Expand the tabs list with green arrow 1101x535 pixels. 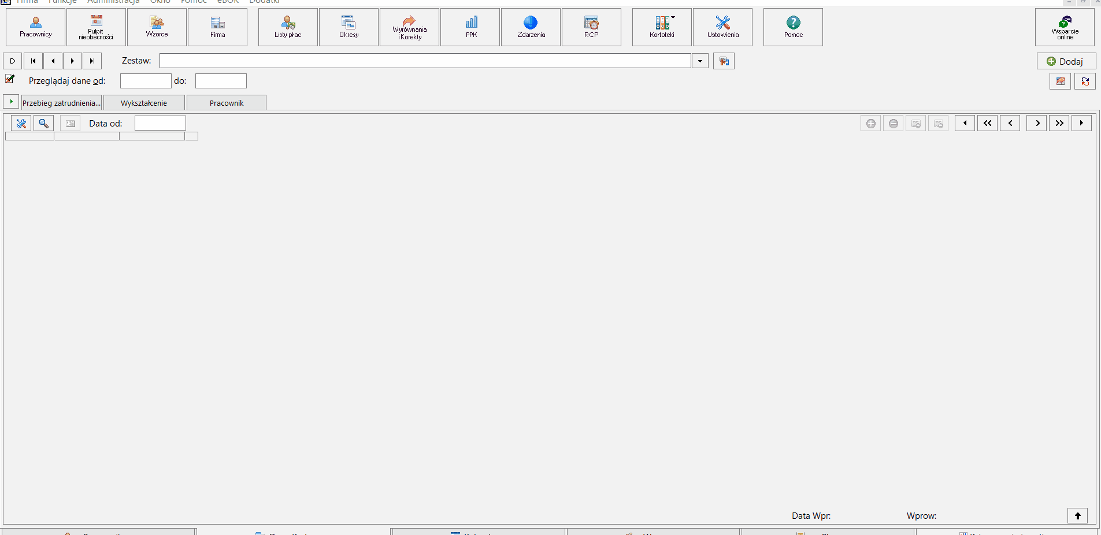11,102
